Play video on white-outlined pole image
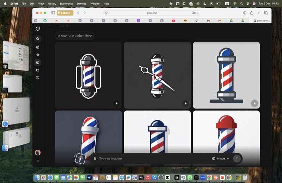This screenshot has height=183, width=282. [x=117, y=103]
